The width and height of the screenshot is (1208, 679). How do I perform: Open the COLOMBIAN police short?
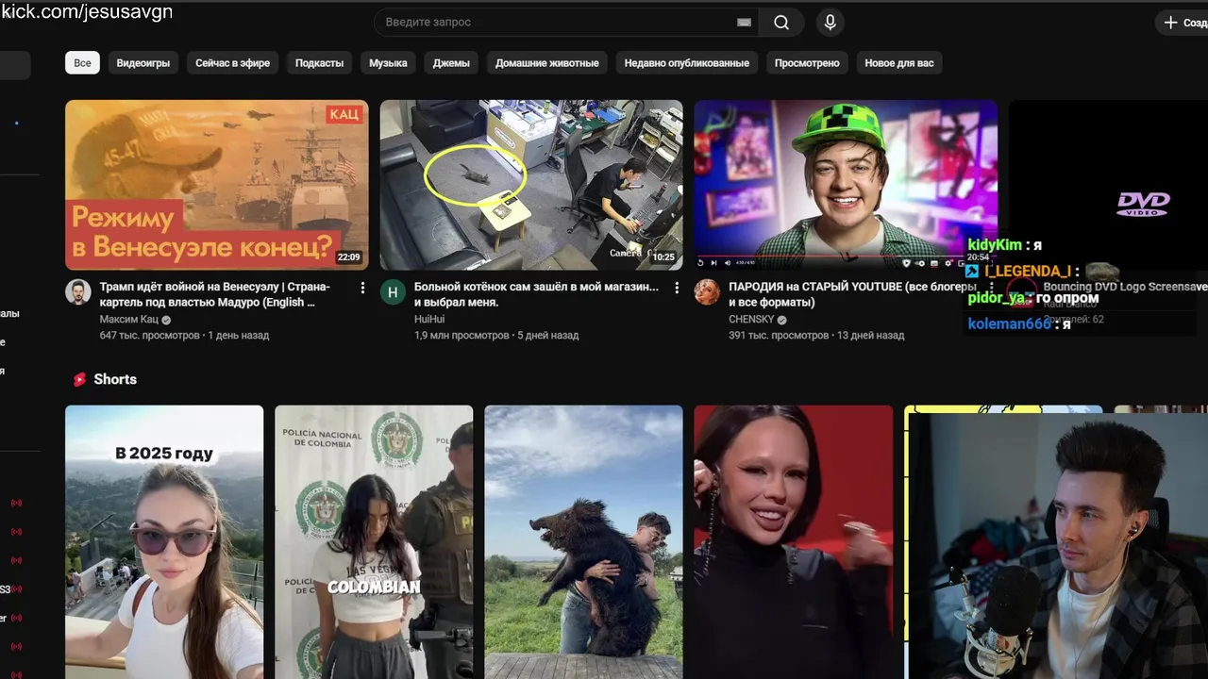pyautogui.click(x=374, y=542)
